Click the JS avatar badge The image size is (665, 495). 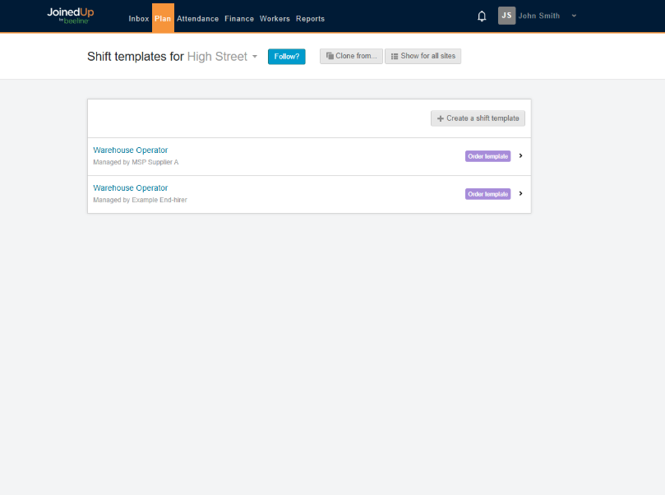point(506,15)
